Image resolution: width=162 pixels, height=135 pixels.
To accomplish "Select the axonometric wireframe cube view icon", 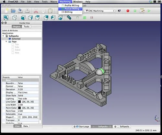I will [x=15, y=17].
